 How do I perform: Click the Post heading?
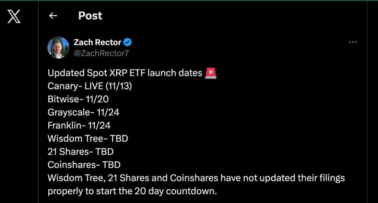[90, 15]
